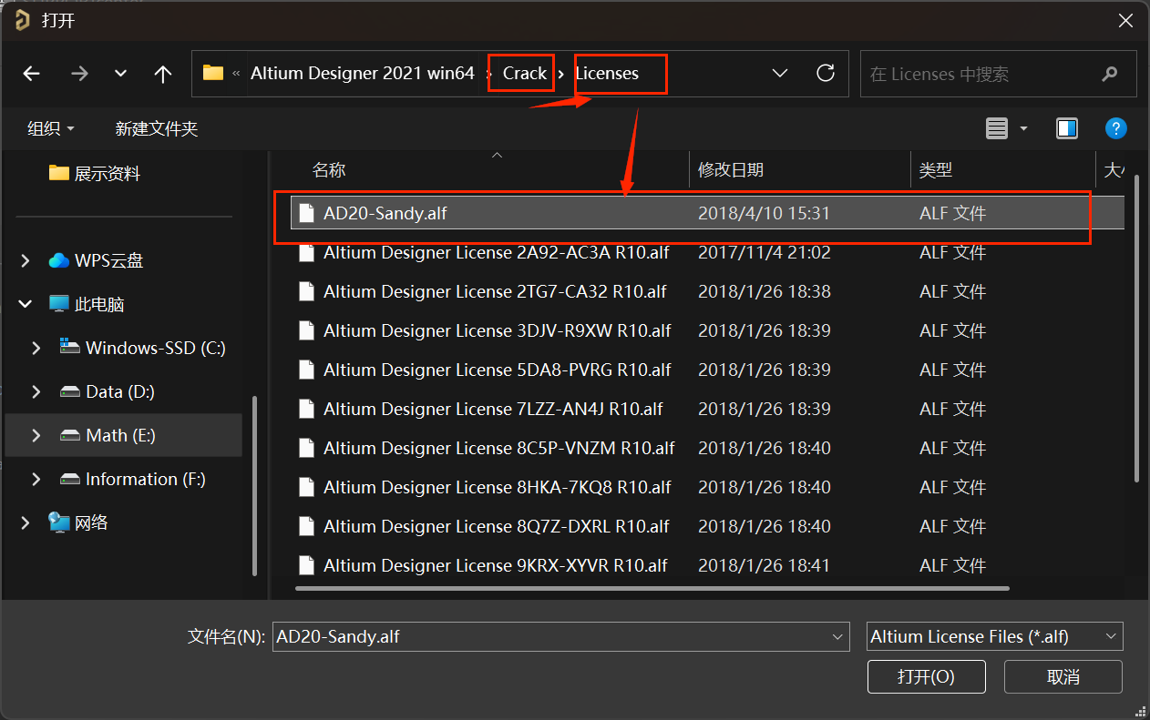Viewport: 1150px width, 720px height.
Task: Sort by 修改日期 column header
Action: click(x=731, y=170)
